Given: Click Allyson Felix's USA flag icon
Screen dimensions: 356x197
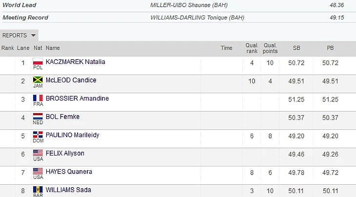Looking at the screenshot, I should click(x=38, y=153).
